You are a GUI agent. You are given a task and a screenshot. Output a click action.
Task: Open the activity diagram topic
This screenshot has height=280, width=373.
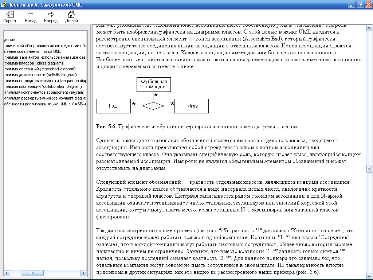click(40, 75)
